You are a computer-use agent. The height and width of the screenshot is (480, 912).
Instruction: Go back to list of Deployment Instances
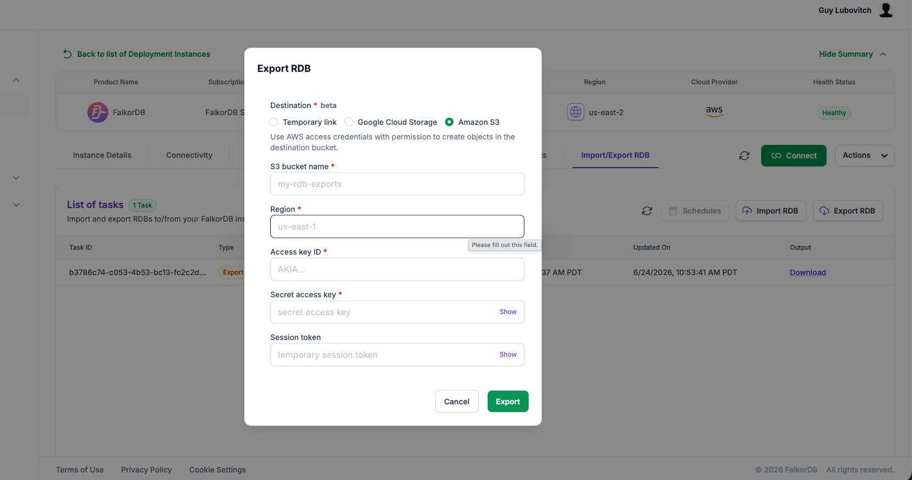(144, 54)
